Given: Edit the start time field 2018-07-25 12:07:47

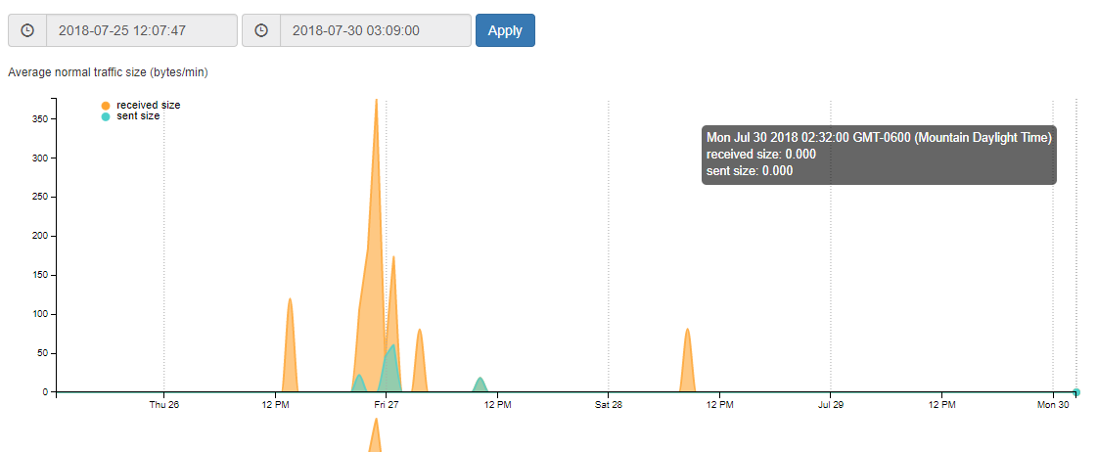Looking at the screenshot, I should pyautogui.click(x=142, y=30).
